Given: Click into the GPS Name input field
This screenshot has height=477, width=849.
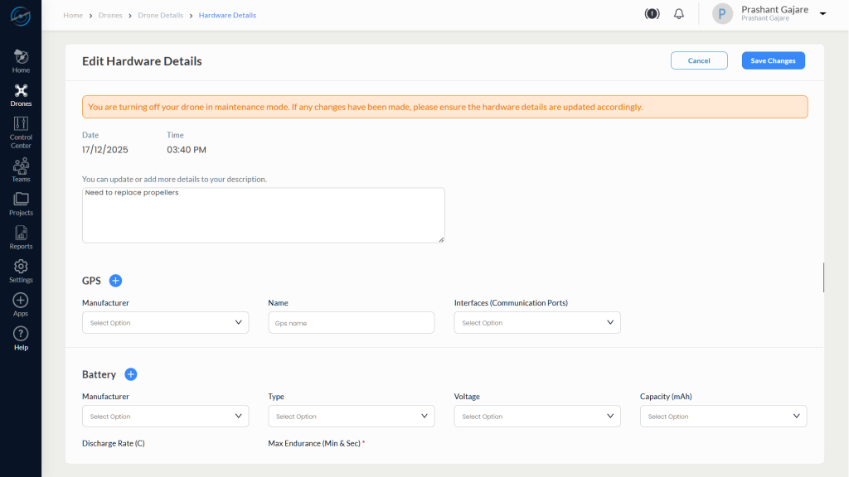Looking at the screenshot, I should [x=351, y=323].
